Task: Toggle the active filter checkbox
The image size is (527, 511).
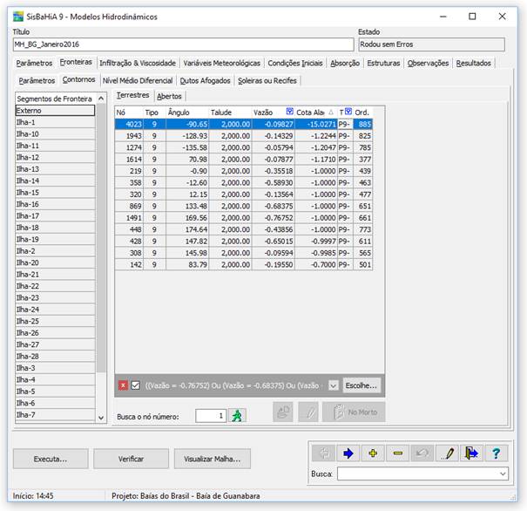Action: [135, 385]
